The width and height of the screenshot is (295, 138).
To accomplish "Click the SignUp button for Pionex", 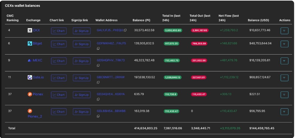I will [82, 95].
